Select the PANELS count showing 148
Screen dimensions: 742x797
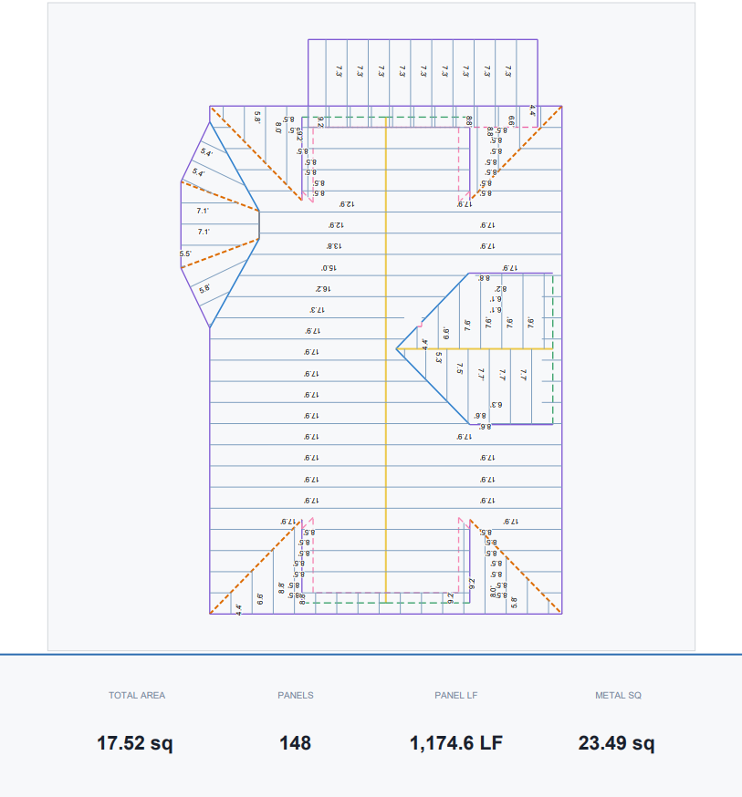[x=294, y=742]
